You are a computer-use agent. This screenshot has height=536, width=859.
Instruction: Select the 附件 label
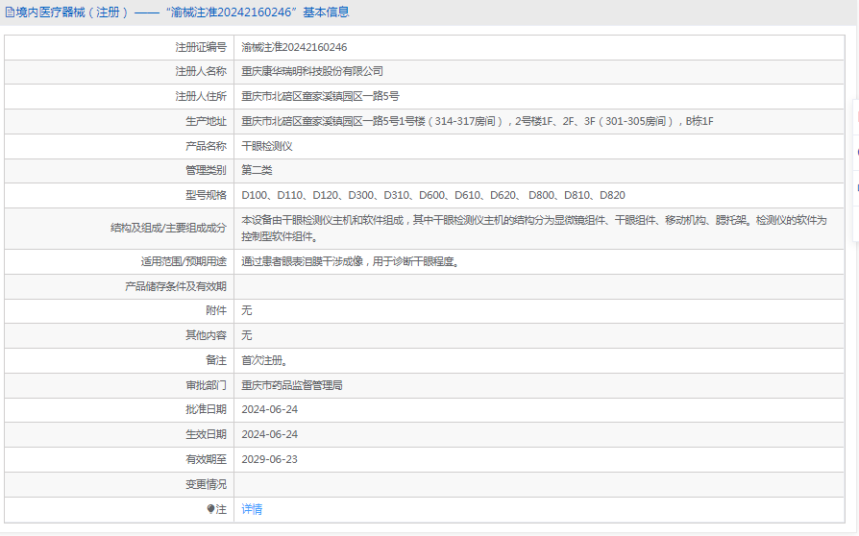click(216, 310)
